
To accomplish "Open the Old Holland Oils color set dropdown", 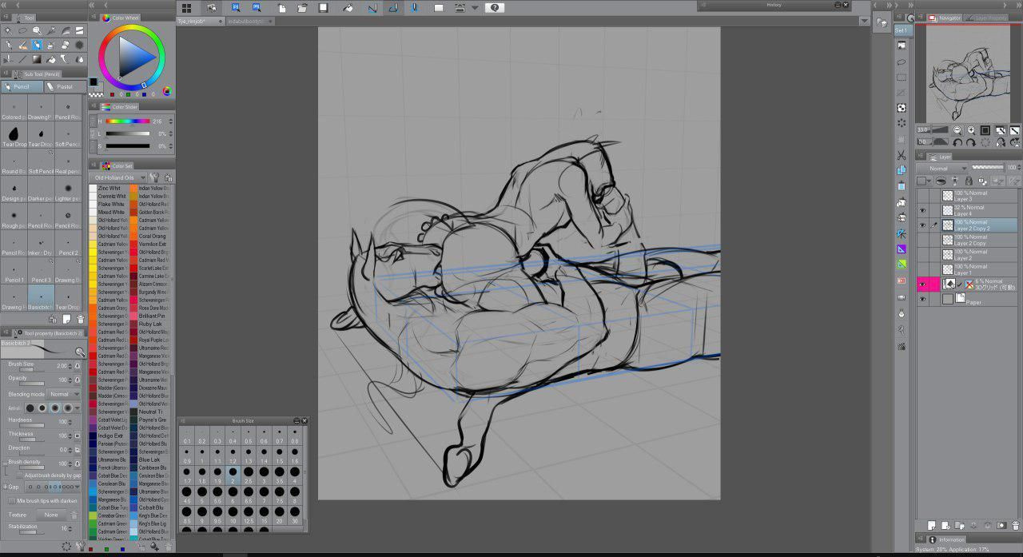I will click(117, 178).
